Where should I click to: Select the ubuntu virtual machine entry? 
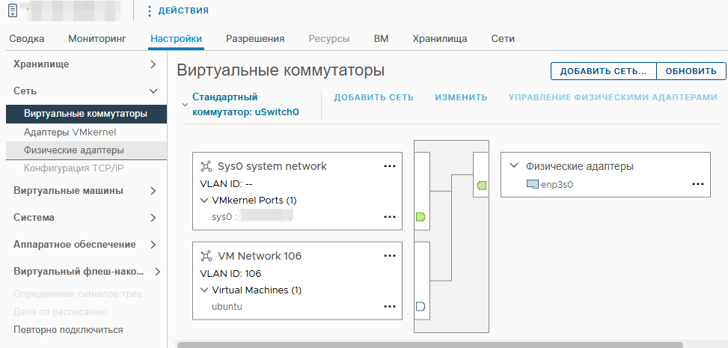227,307
